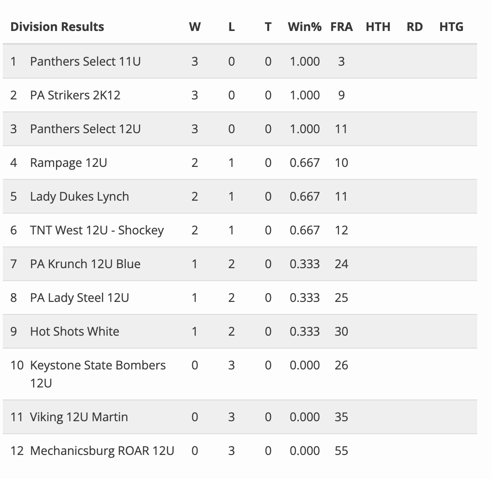Screen dimensions: 492x479
Task: Open the Viking 12U Martin team
Action: click(x=79, y=417)
